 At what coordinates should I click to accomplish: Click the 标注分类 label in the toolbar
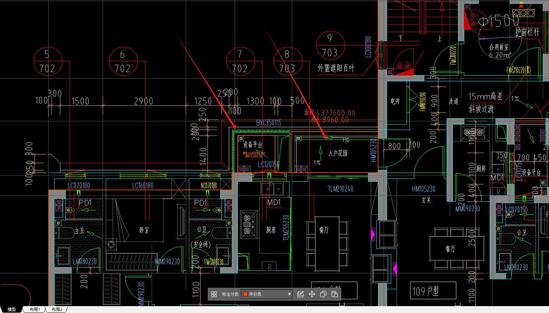tap(230, 294)
